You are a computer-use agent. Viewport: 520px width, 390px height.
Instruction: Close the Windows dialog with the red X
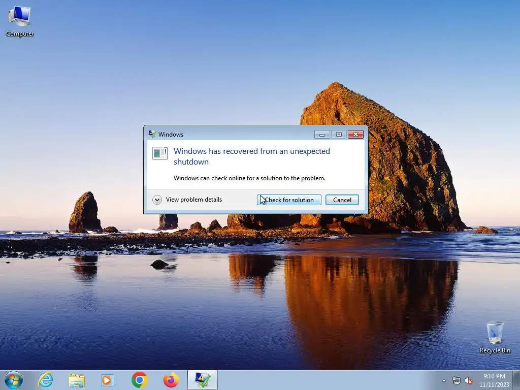355,134
